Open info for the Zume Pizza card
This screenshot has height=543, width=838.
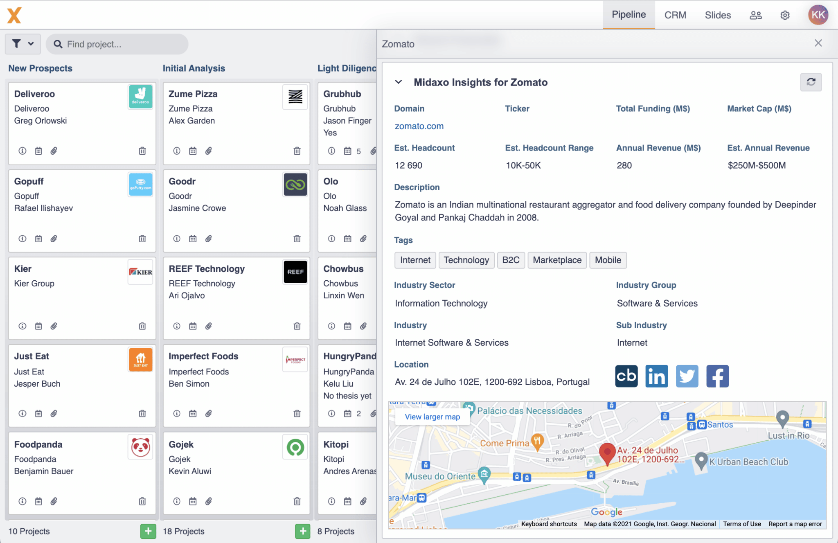click(177, 151)
